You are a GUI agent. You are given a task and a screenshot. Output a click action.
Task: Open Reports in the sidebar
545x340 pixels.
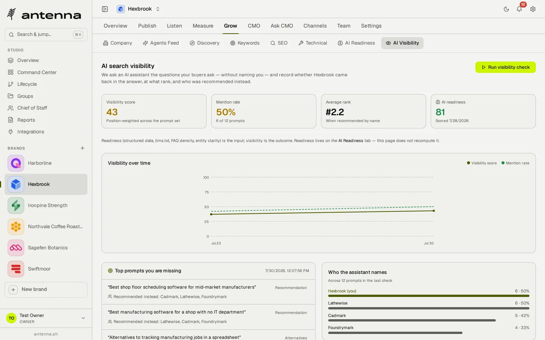coord(46,120)
